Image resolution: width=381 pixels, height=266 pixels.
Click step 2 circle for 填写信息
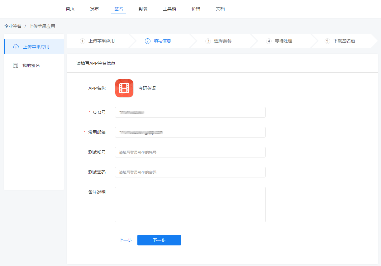pyautogui.click(x=148, y=41)
